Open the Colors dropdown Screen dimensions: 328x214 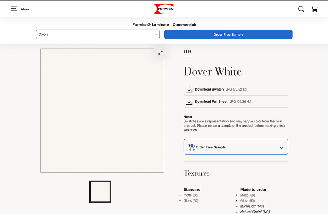pos(98,34)
